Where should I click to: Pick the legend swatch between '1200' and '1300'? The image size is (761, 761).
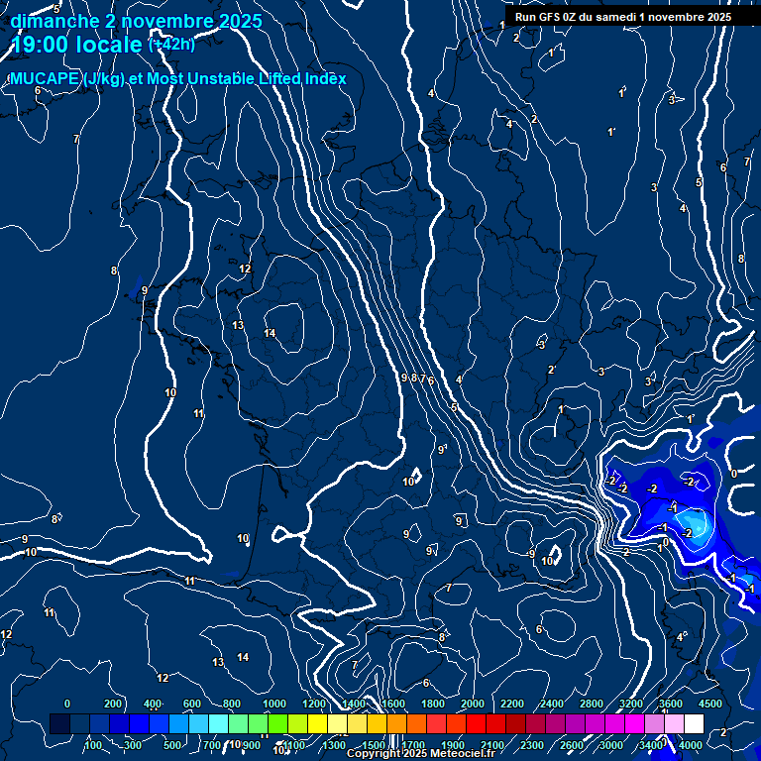(317, 723)
